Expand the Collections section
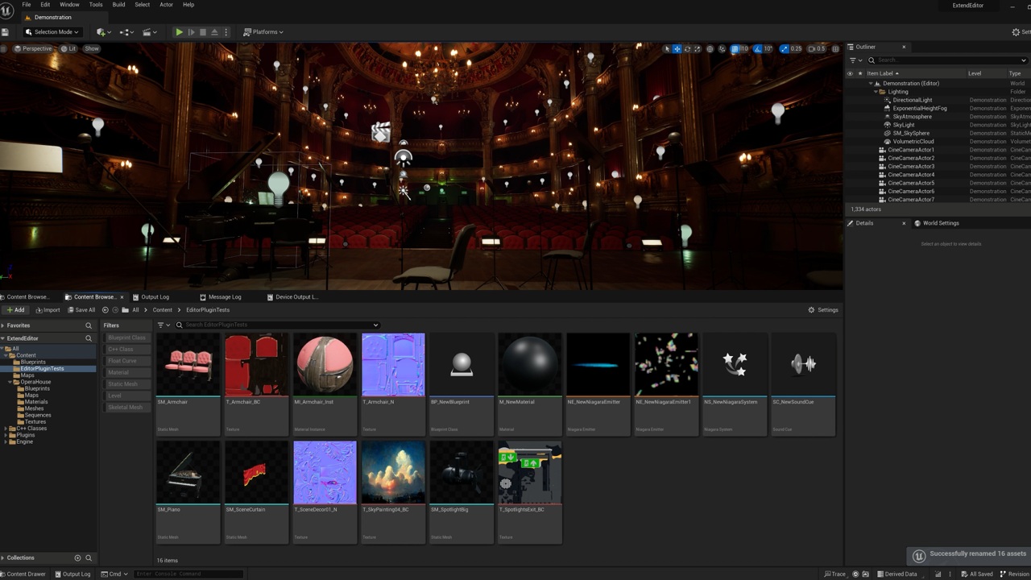Image resolution: width=1031 pixels, height=580 pixels. coord(3,557)
